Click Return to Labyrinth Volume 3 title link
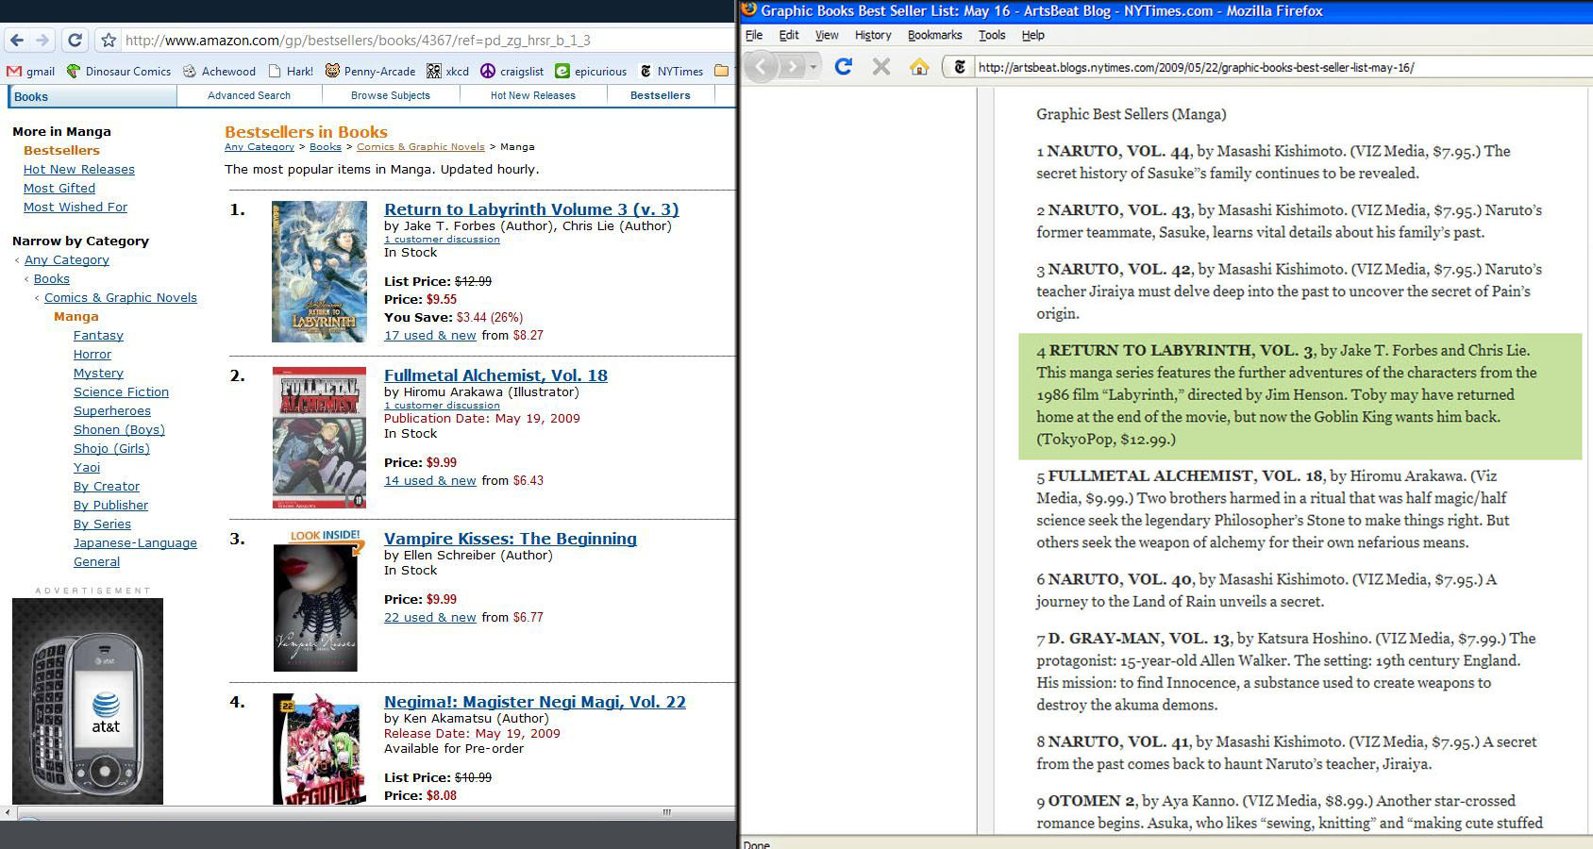 pos(531,209)
